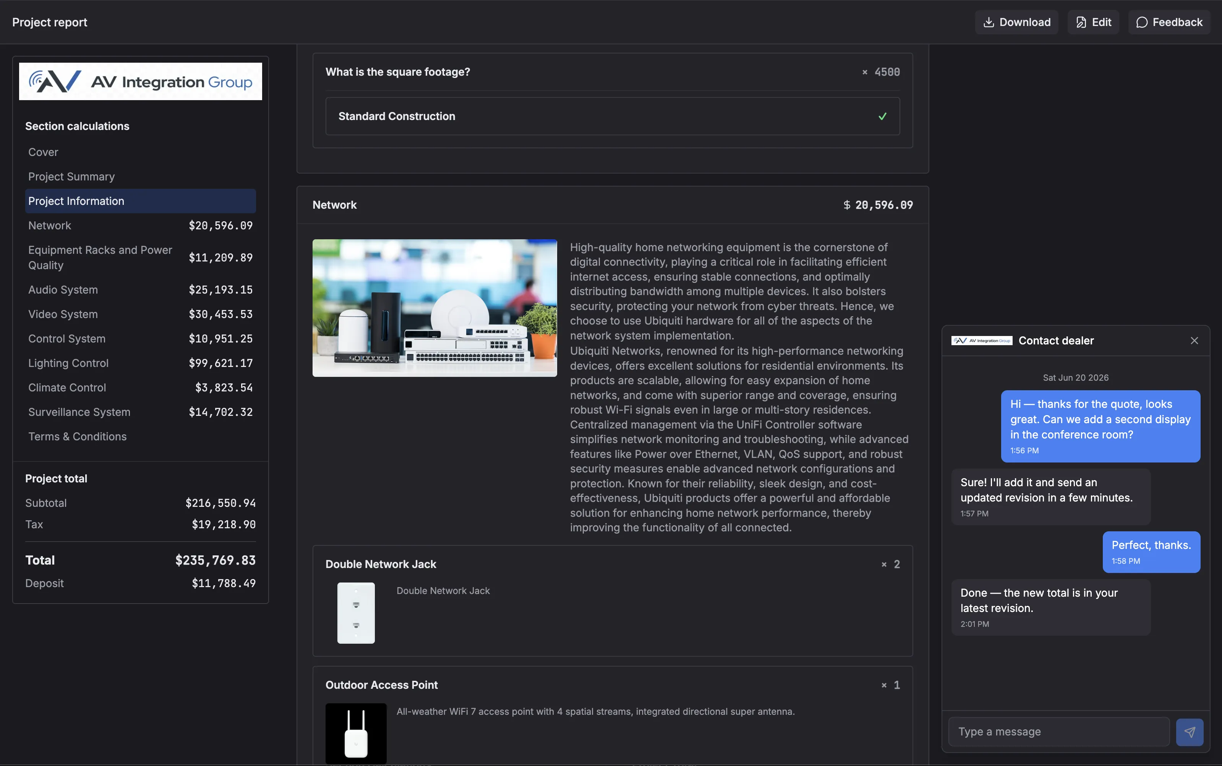Click the chat message about second display

[1100, 426]
